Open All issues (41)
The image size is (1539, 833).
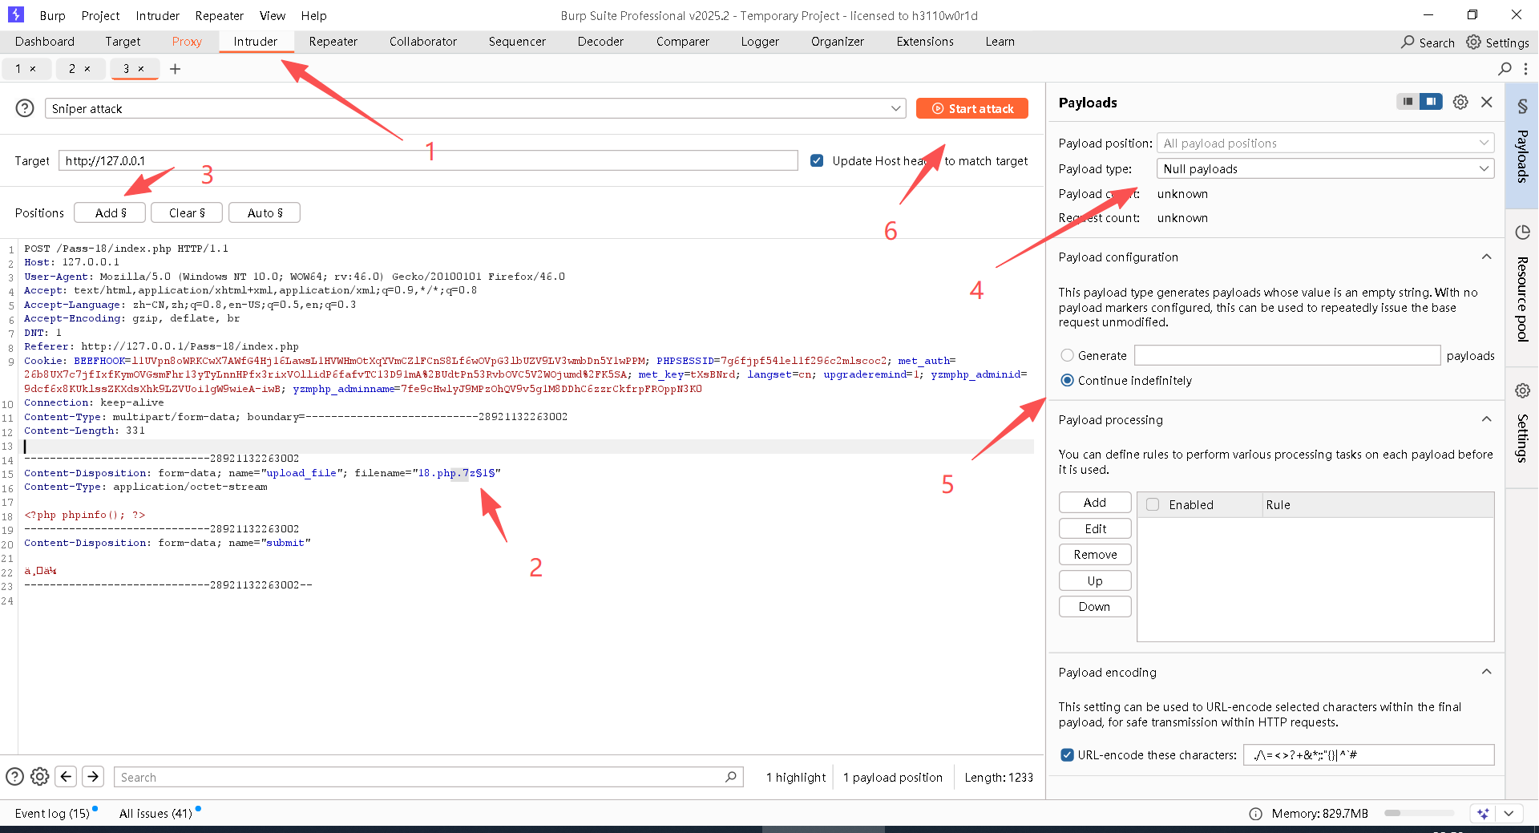[157, 813]
